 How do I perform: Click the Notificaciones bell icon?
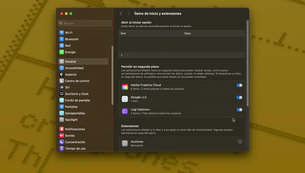click(x=62, y=129)
